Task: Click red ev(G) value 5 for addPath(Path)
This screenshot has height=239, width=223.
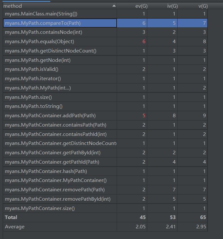Action: [x=144, y=116]
